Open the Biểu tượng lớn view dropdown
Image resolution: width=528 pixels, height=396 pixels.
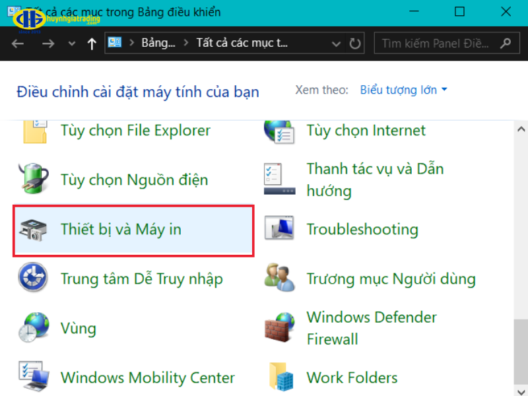click(403, 90)
